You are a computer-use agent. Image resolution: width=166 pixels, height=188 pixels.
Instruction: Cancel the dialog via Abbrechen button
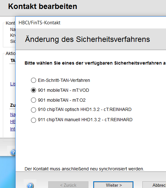pos(154,185)
